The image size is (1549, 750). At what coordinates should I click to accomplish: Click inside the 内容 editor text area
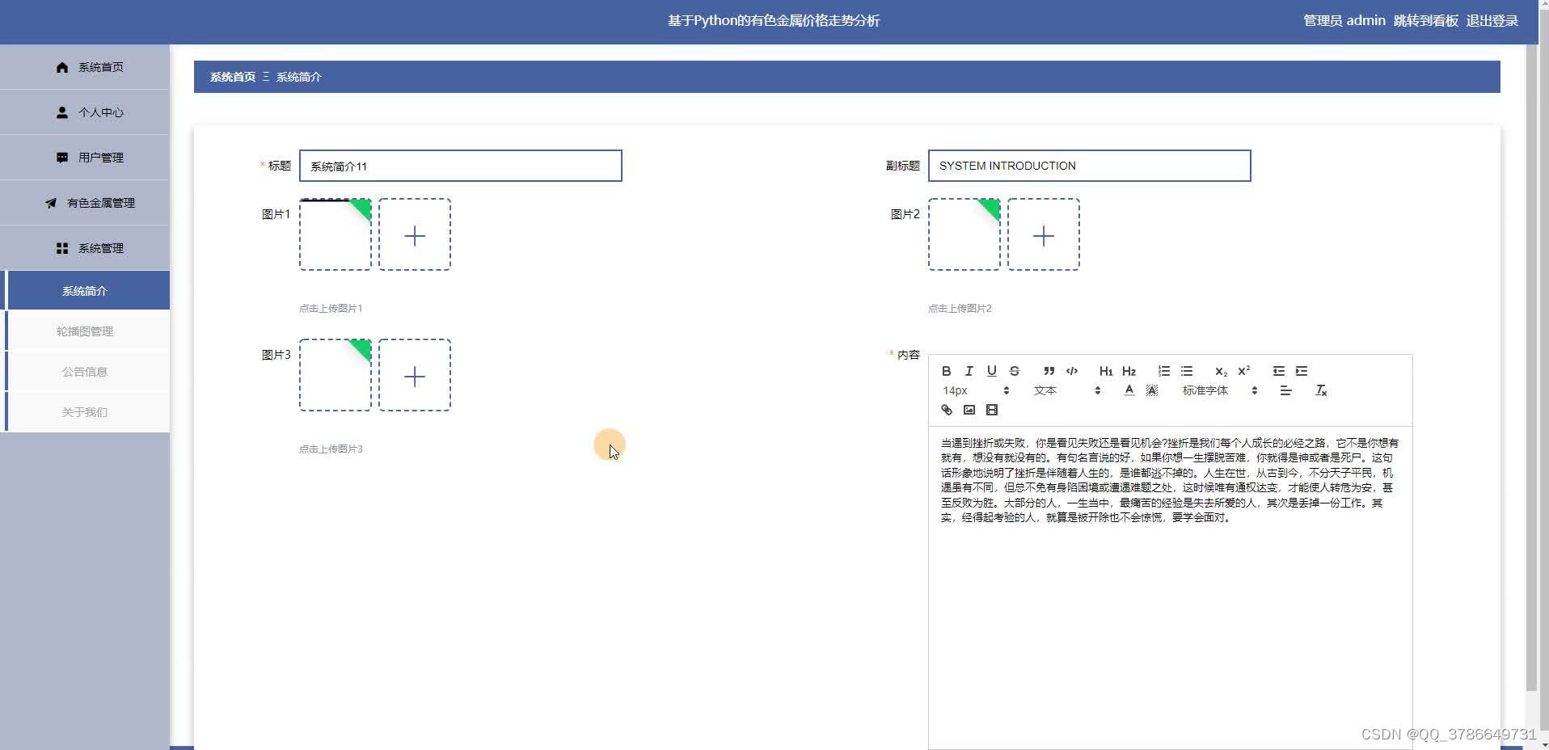1171,588
